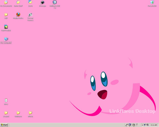Select the Mozilla Firefox shortcut
159x127 pixels.
click(x=18, y=16)
